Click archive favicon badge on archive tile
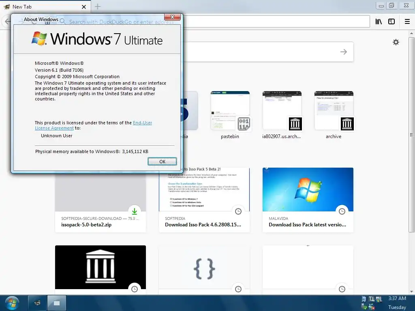Image resolution: width=415 pixels, height=311 pixels. (x=347, y=124)
